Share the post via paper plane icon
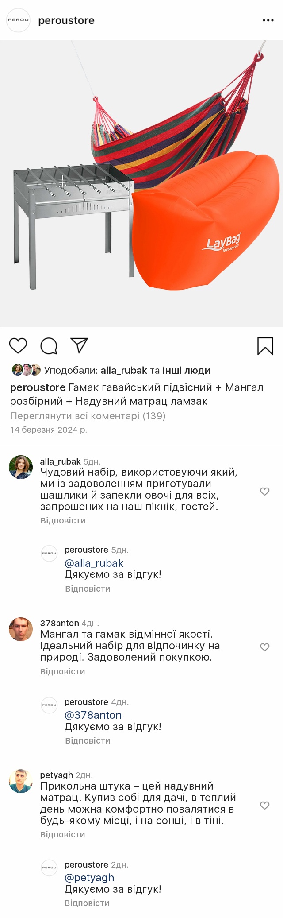Screen dimensions: 283x918 click(x=79, y=346)
